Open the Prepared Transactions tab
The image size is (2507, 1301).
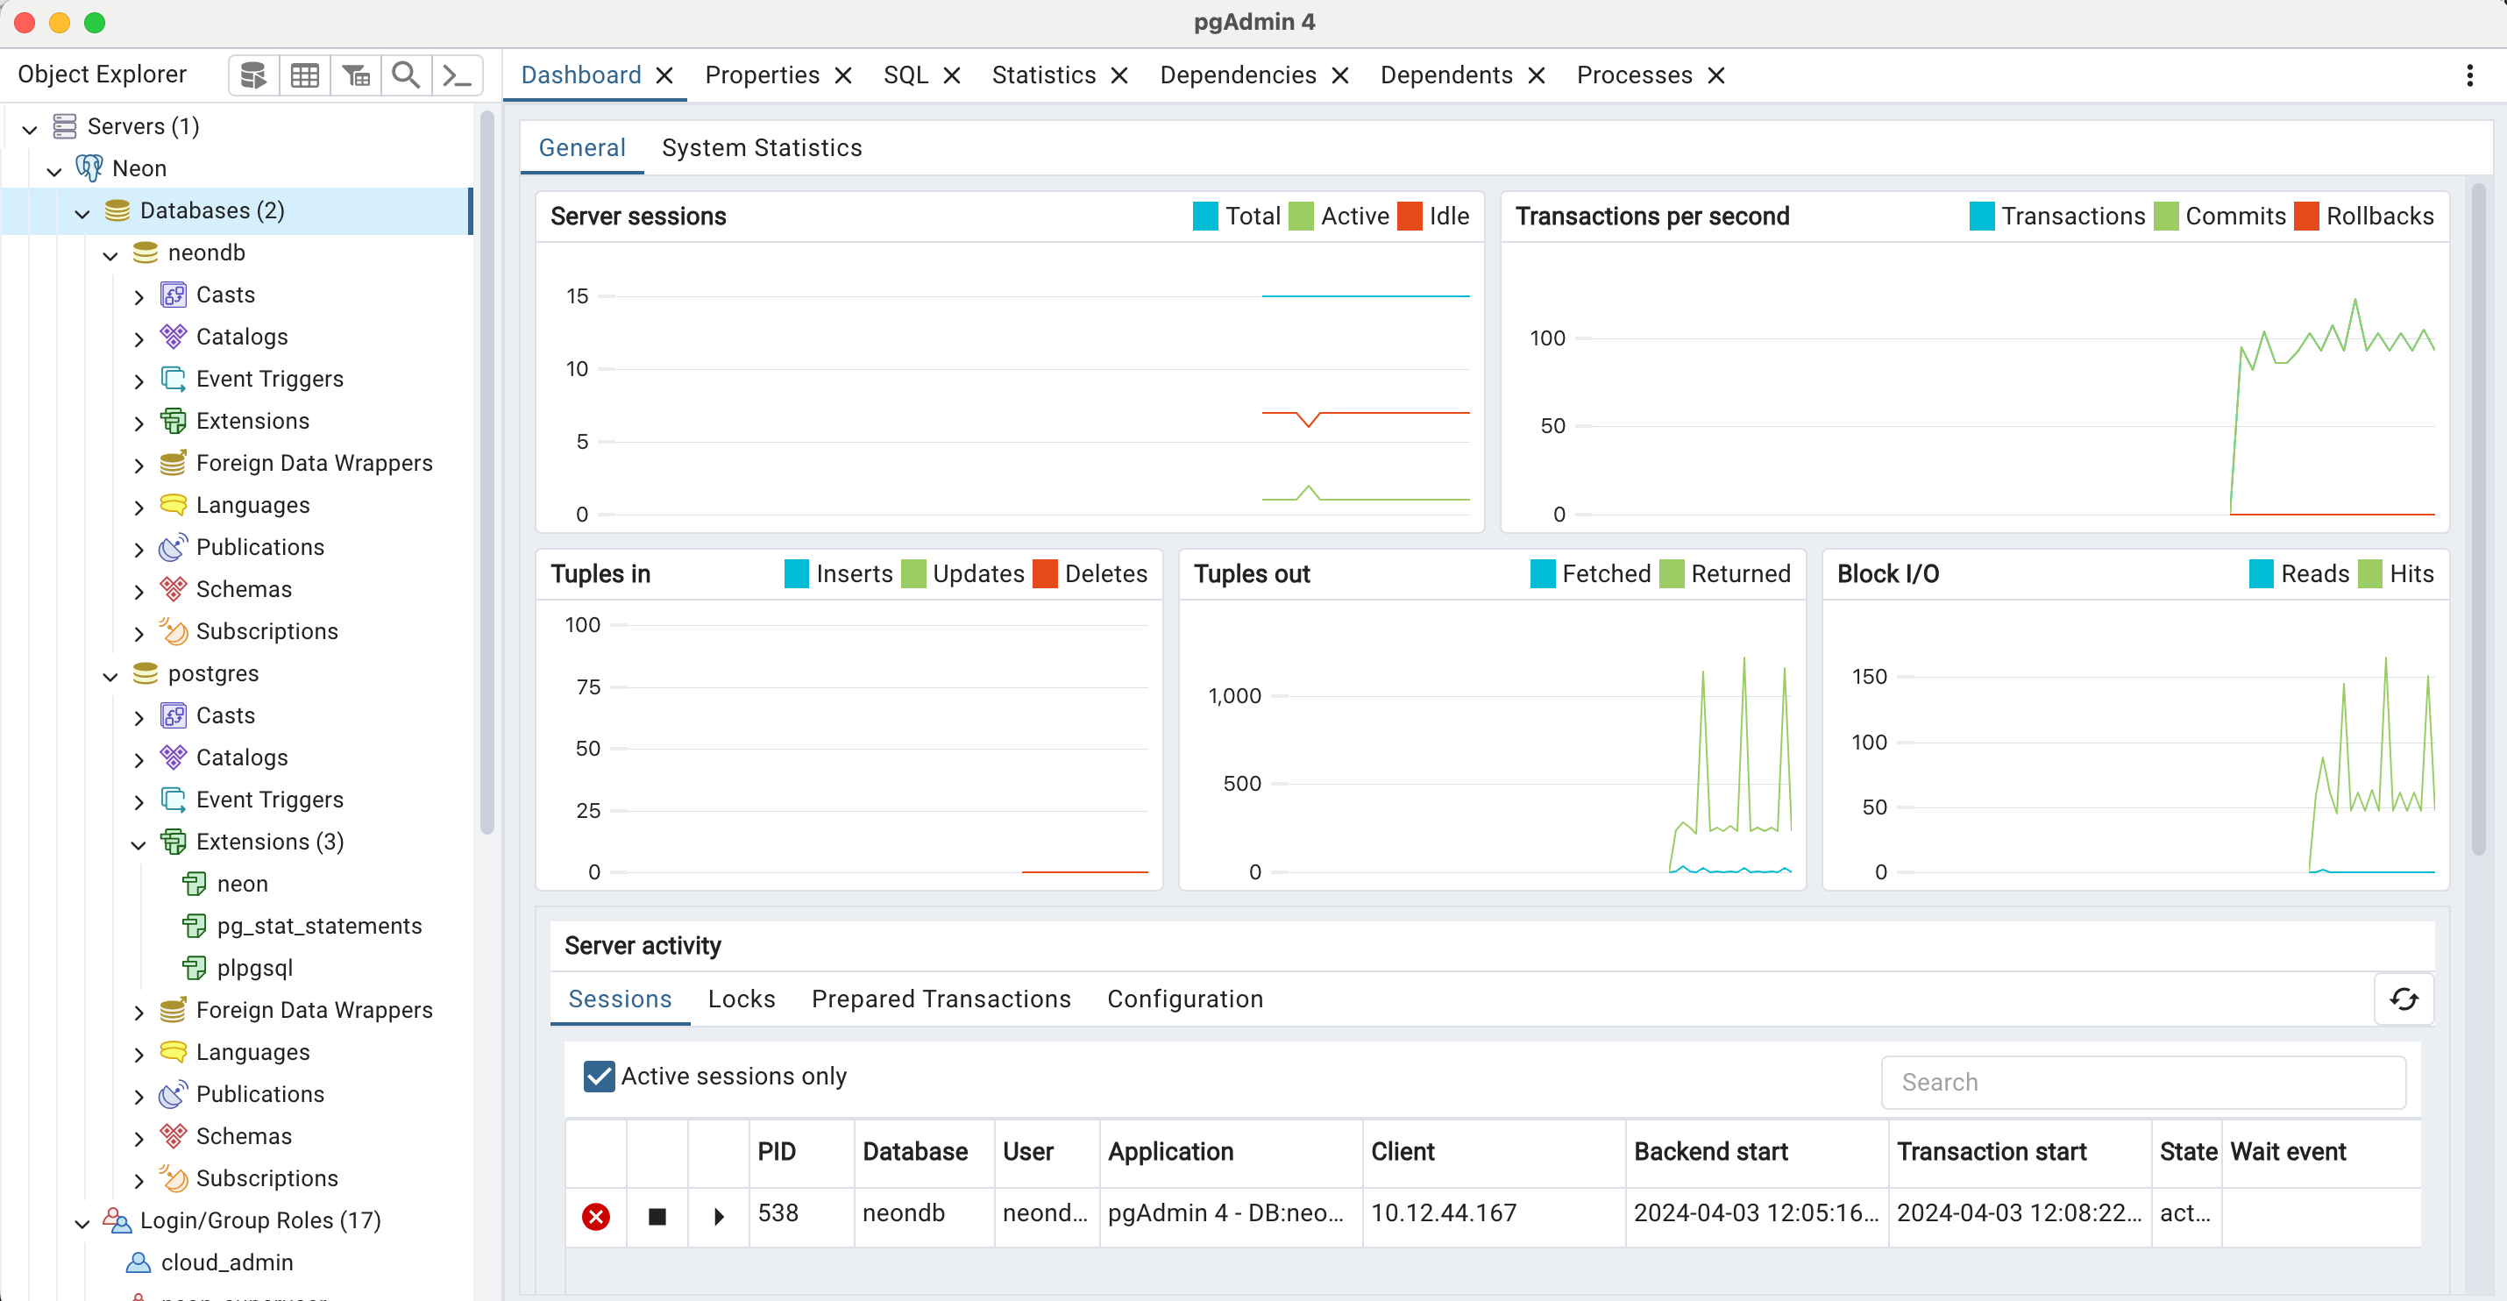point(940,999)
